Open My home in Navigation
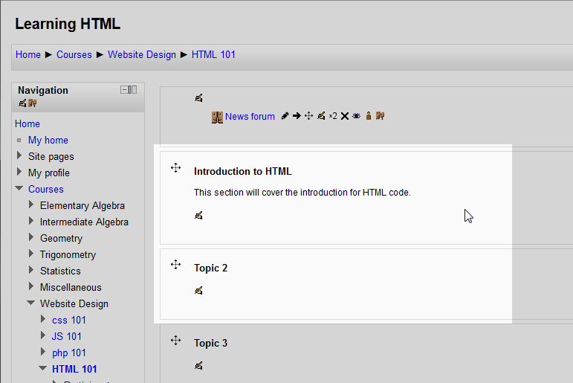This screenshot has height=383, width=573. [48, 140]
